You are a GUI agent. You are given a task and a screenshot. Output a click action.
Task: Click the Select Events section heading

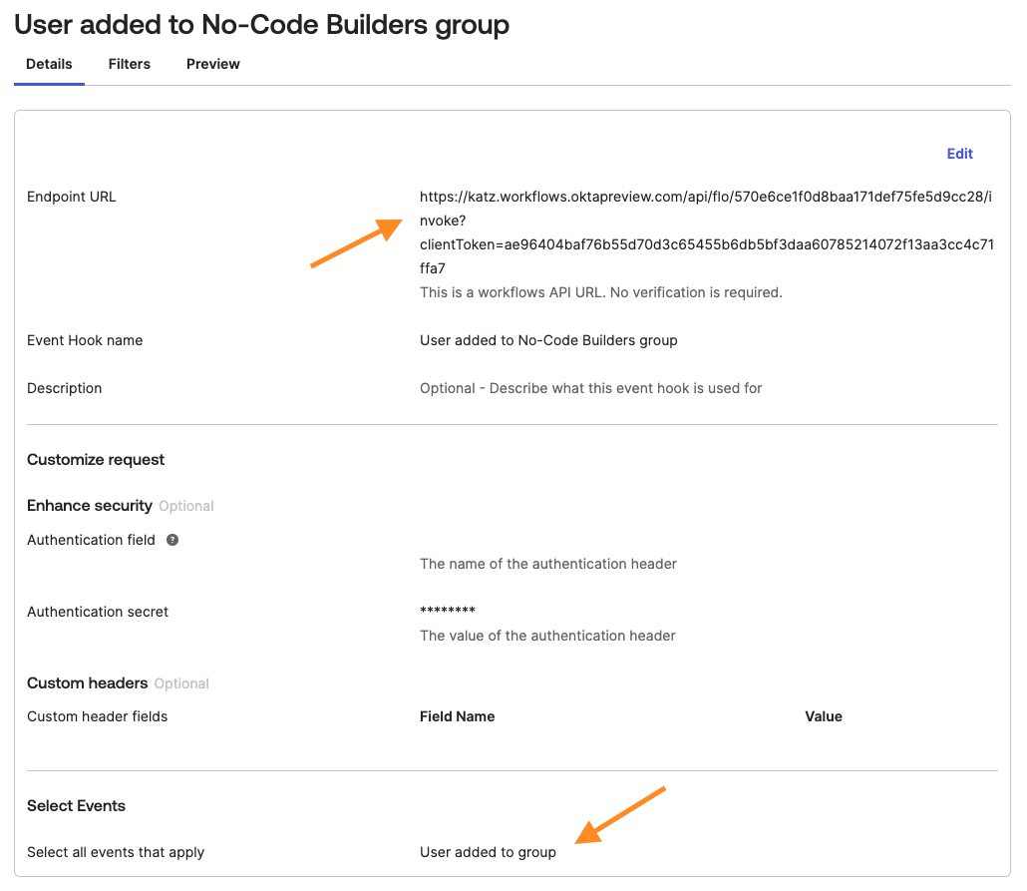pyautogui.click(x=76, y=806)
